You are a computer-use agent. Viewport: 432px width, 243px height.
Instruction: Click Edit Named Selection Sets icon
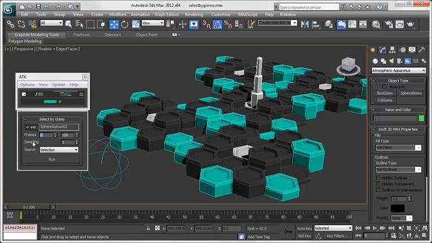(251, 24)
